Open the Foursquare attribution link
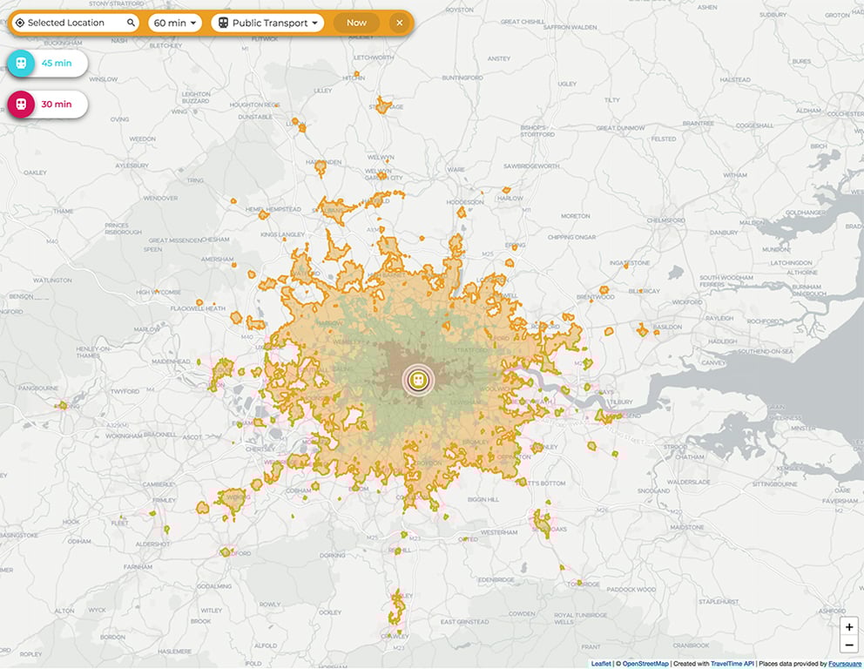Image resolution: width=864 pixels, height=669 pixels. (845, 664)
